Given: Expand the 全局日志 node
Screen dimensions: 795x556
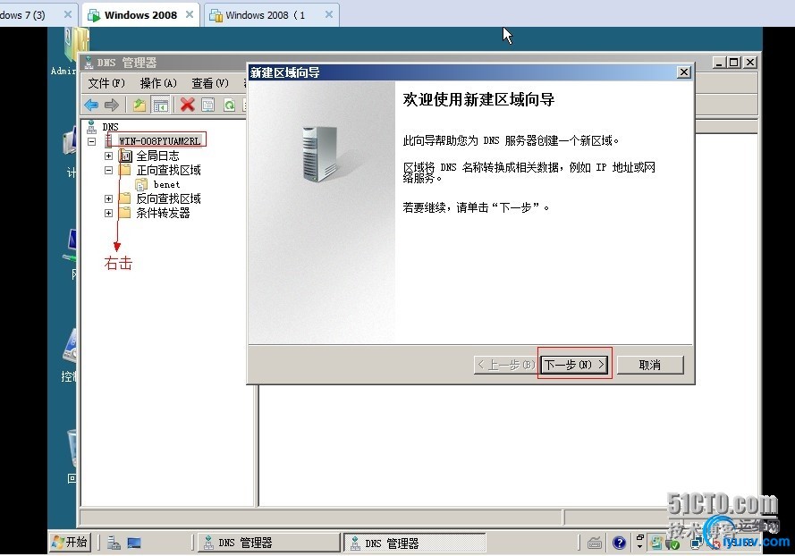Looking at the screenshot, I should [x=108, y=156].
